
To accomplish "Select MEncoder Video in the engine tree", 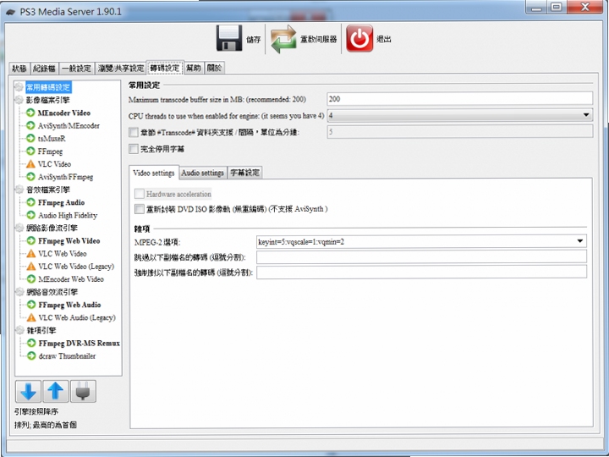I will tap(64, 113).
